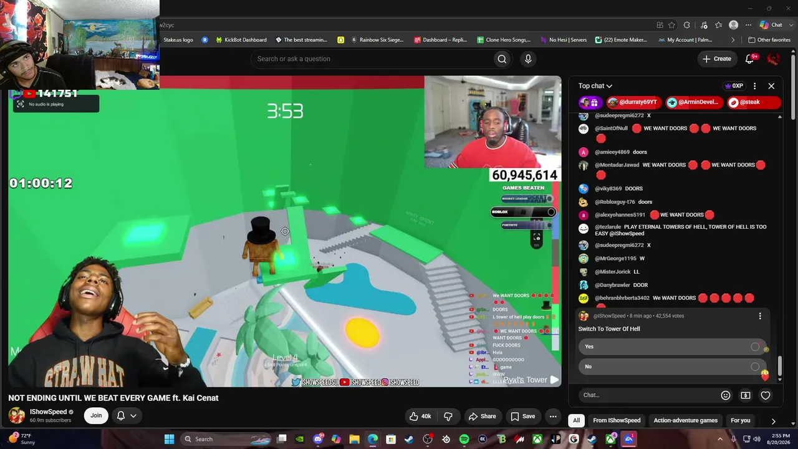Click the Create button
Screen dimensions: 798x449
[x=716, y=59]
